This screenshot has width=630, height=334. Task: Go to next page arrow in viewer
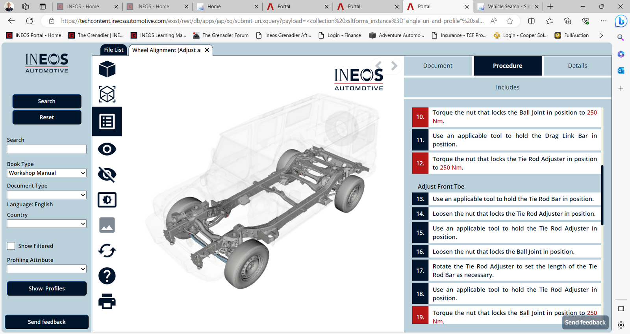point(394,66)
